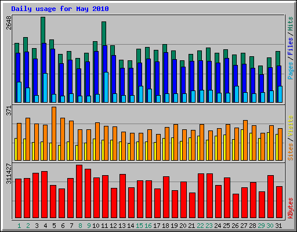Click day 29 on the x-axis
297x232 pixels.
click(x=261, y=226)
